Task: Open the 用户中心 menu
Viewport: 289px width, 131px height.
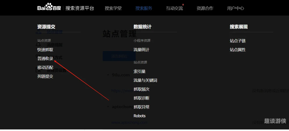Action: pyautogui.click(x=236, y=8)
